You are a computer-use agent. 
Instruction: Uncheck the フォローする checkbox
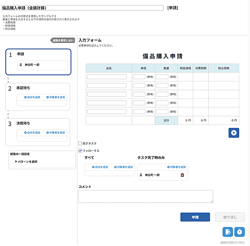tap(80, 151)
